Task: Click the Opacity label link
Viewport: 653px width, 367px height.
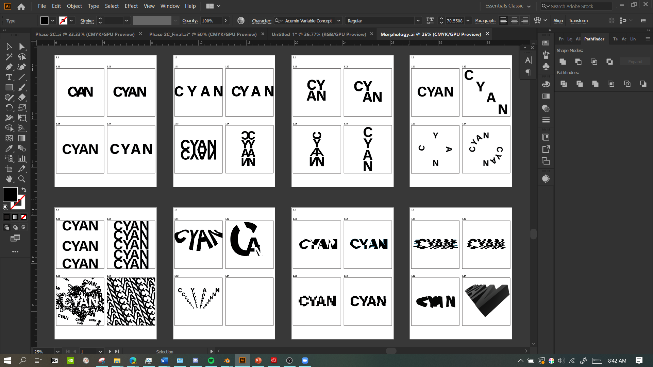Action: tap(190, 21)
